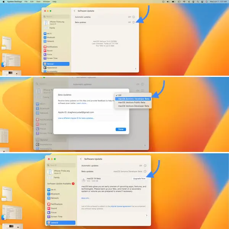Click Use a different Apple ID link

(76, 118)
